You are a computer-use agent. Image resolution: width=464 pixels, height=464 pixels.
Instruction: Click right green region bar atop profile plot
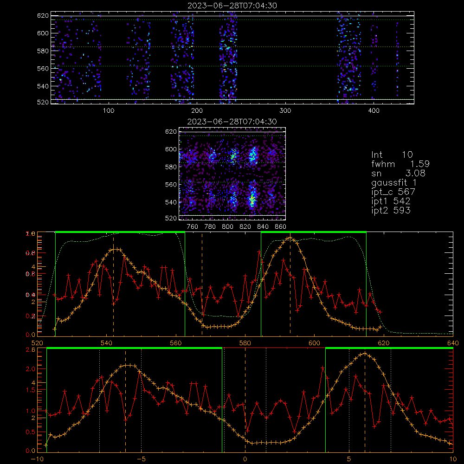(314, 232)
